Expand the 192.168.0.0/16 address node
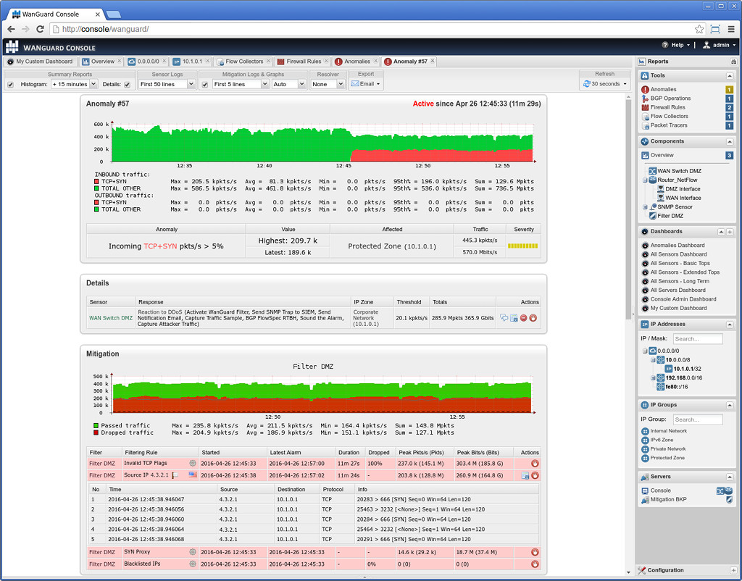 pyautogui.click(x=653, y=378)
